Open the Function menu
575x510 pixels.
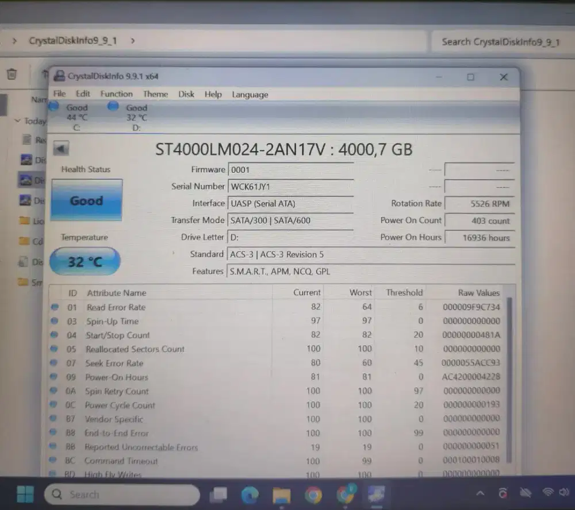click(x=117, y=94)
